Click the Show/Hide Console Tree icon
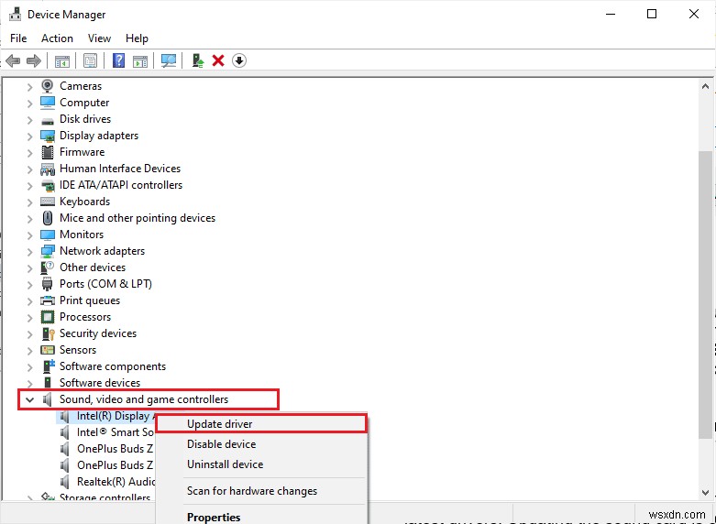The image size is (716, 524). tap(62, 60)
